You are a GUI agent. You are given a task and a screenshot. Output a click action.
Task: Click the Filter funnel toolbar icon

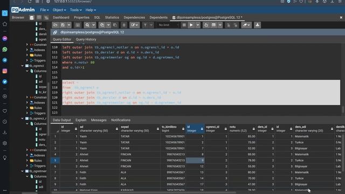145,25
